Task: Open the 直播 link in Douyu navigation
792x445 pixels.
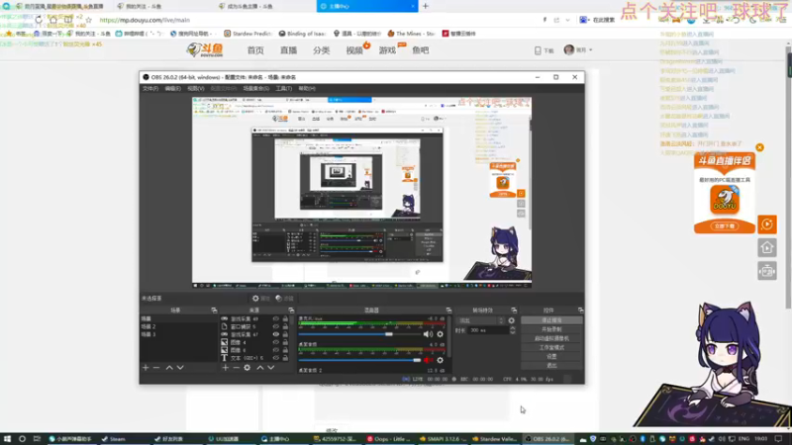Action: coord(288,50)
